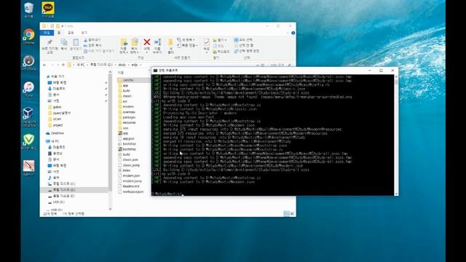Click the up-one-level arrow in Explorer
466x262 pixels.
[x=63, y=65]
